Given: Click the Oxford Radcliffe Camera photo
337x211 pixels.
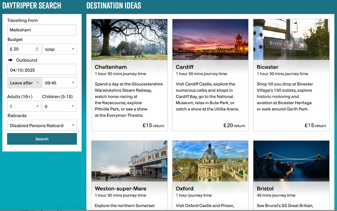Looking at the screenshot, I should point(210,161).
